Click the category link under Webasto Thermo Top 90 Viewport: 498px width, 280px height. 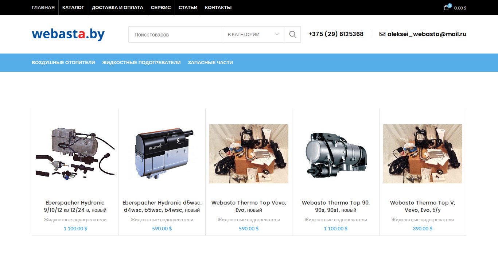pos(336,220)
